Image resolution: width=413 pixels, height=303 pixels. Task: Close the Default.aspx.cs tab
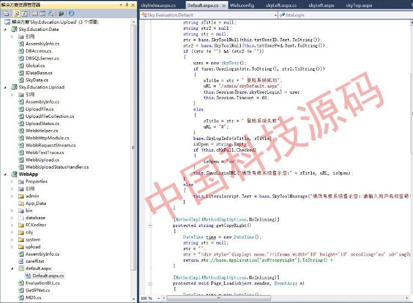click(224, 6)
